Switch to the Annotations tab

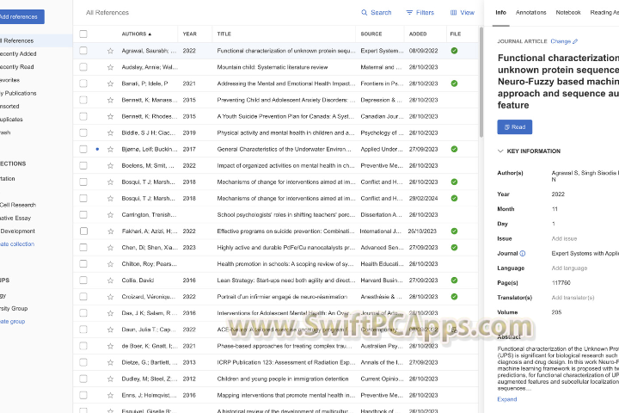pos(530,13)
